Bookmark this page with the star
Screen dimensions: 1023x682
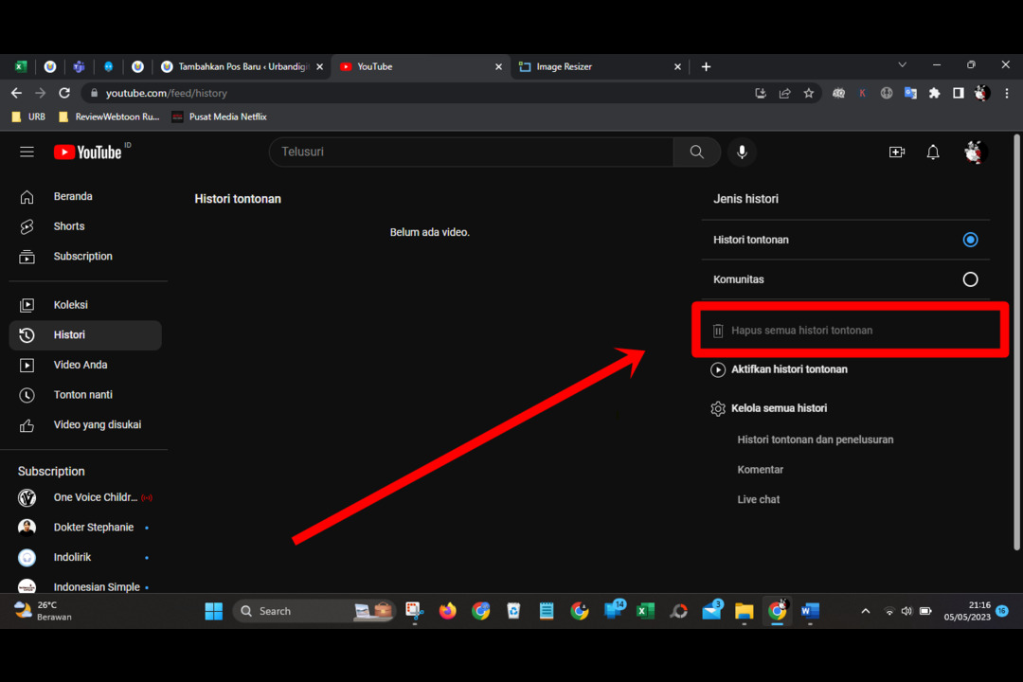tap(809, 94)
